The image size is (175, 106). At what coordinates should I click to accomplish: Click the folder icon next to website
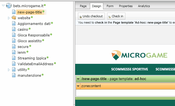14,18
